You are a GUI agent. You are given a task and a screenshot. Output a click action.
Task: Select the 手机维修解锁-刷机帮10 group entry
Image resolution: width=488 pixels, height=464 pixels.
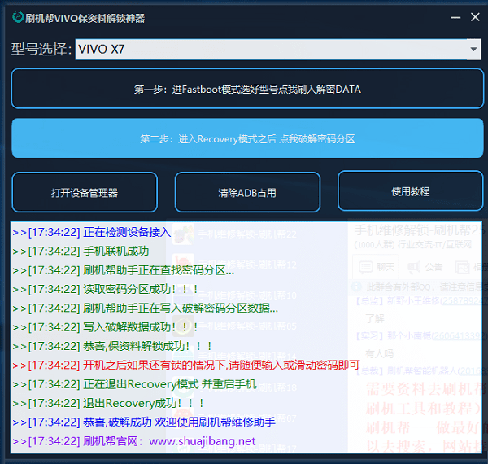(244, 295)
